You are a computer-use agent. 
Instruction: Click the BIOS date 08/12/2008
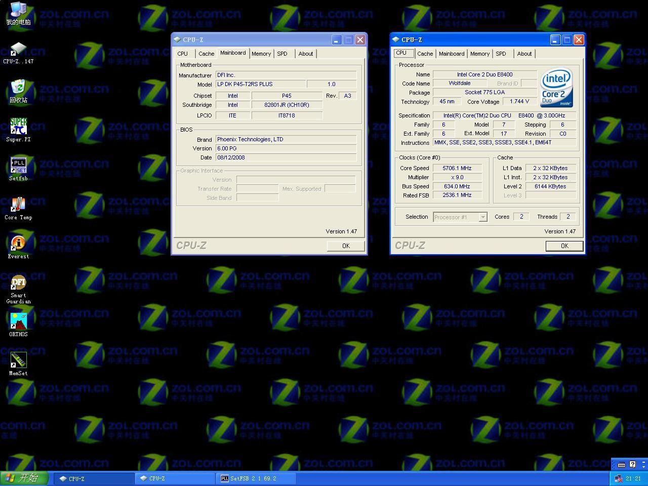(286, 157)
